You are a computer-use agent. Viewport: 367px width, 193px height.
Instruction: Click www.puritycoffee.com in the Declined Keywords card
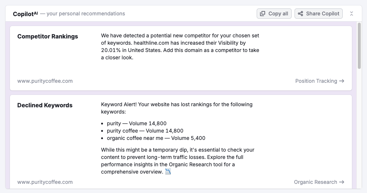(45, 182)
